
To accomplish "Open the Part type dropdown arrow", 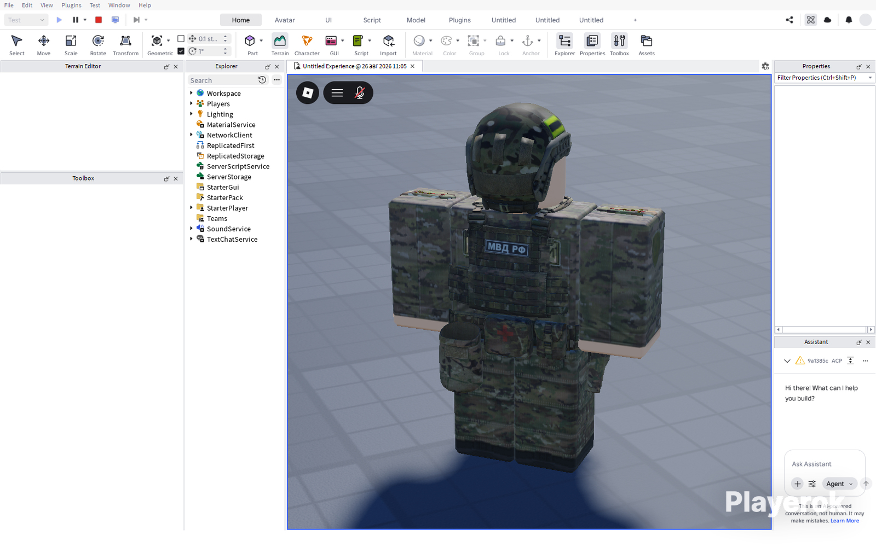I will (261, 40).
